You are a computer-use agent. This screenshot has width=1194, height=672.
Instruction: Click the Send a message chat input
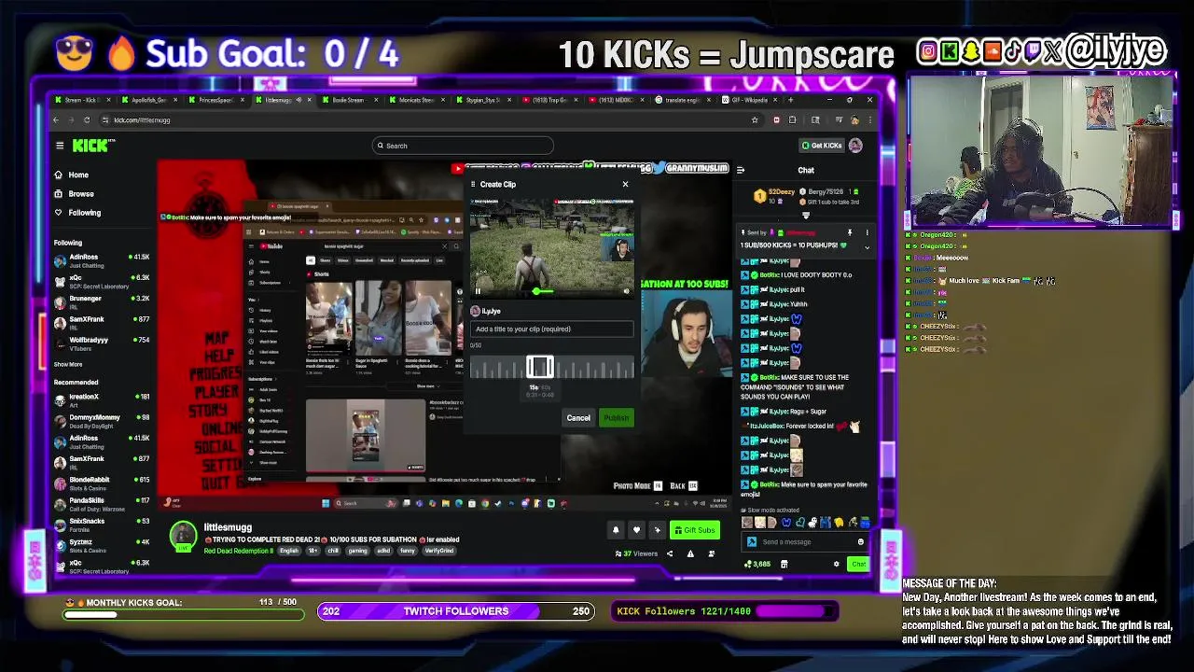807,541
